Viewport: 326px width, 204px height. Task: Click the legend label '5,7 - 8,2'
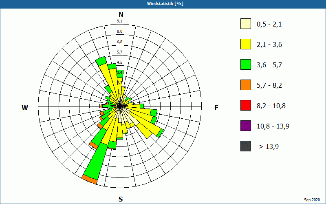pos(269,86)
